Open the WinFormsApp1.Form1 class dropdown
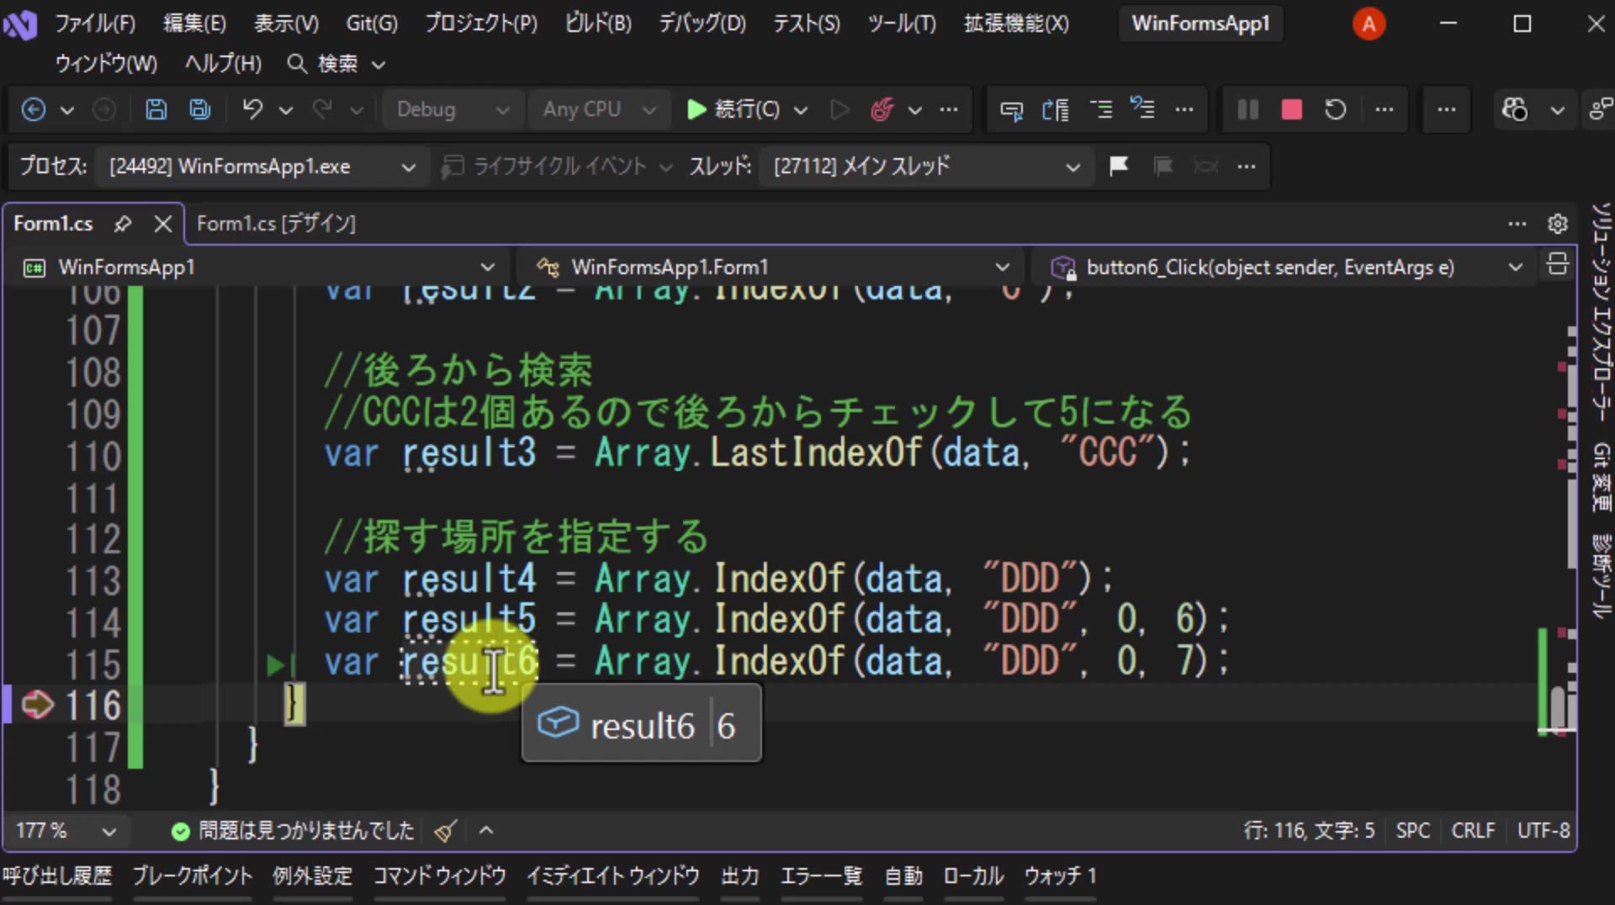Viewport: 1615px width, 905px height. 771,267
